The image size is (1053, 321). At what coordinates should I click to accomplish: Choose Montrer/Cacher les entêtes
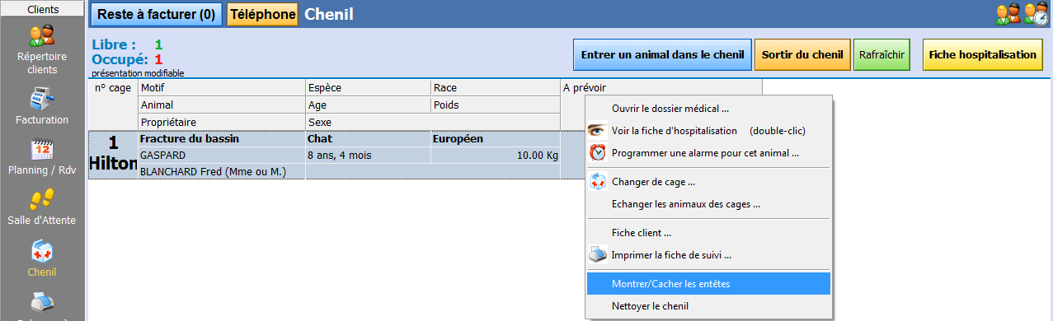[709, 284]
